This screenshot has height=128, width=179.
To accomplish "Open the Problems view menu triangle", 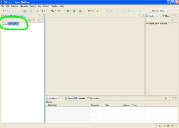I will [170, 97].
